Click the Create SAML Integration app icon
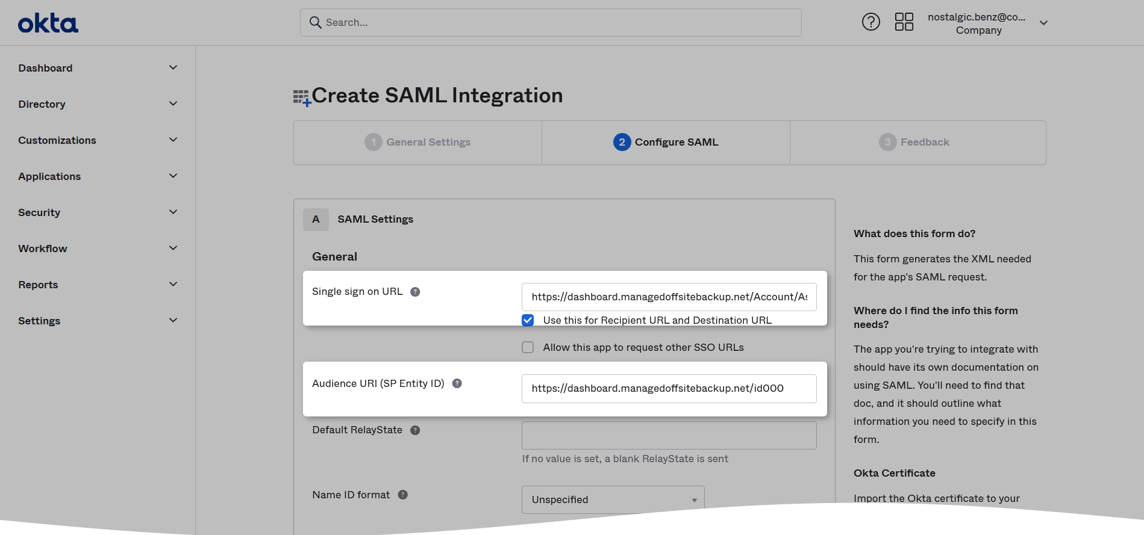Screen dimensions: 1144x535 (302, 97)
